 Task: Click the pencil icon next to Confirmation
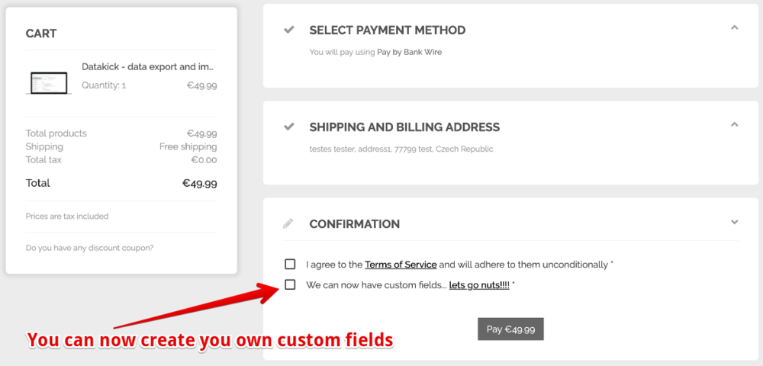tap(288, 223)
